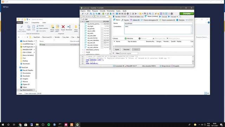This screenshot has height=127, width=225.
Task: Click the print icon in HeidiSQL toolbar
Action: pyautogui.click(x=99, y=13)
